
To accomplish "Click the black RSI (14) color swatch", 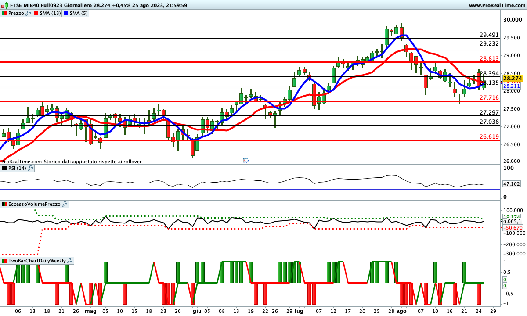I will pyautogui.click(x=4, y=168).
